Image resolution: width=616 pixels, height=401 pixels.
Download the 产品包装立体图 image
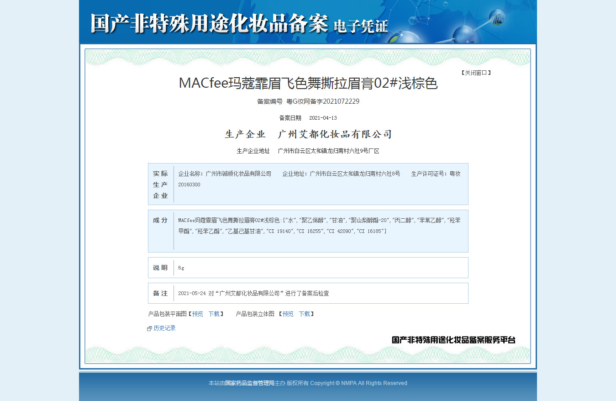coord(304,314)
